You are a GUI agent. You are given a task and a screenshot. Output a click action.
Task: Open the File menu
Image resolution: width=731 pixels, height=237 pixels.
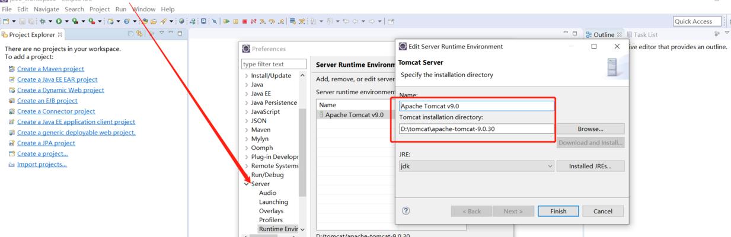(x=8, y=9)
